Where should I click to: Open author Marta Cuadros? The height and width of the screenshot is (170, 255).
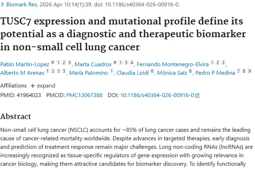coord(92,64)
